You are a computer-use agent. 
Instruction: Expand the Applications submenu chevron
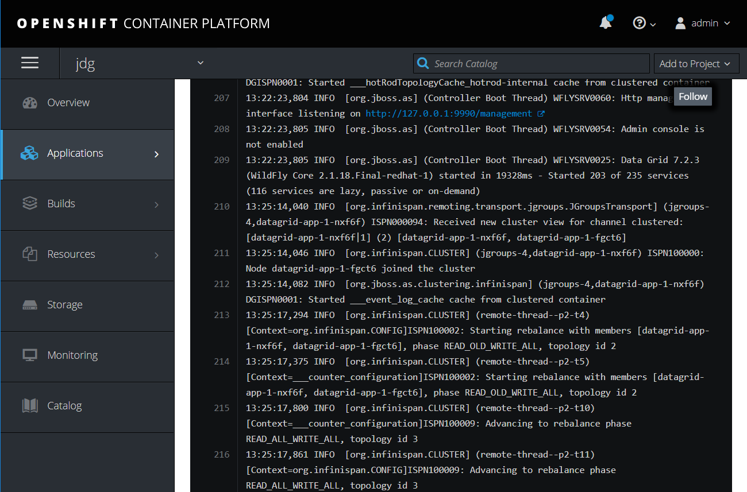157,154
